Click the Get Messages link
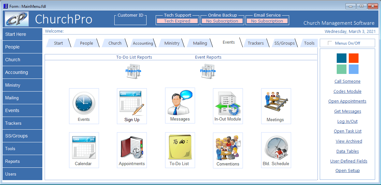 pos(347,111)
